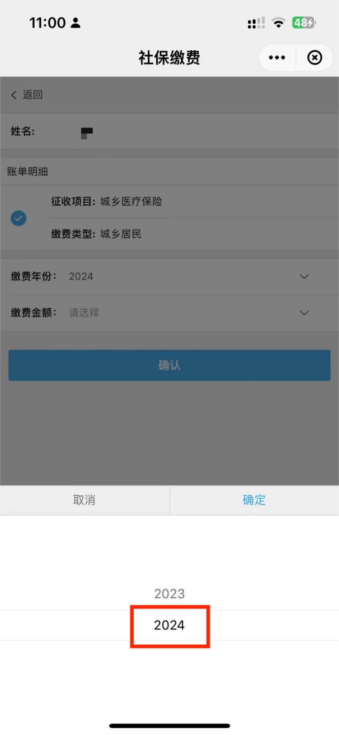339x735 pixels.
Task: Expand the 缴费年份 dropdown arrow
Action: pyautogui.click(x=304, y=277)
